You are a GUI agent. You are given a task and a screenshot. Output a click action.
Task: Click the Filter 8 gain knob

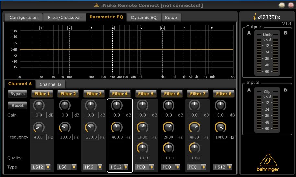(220, 105)
